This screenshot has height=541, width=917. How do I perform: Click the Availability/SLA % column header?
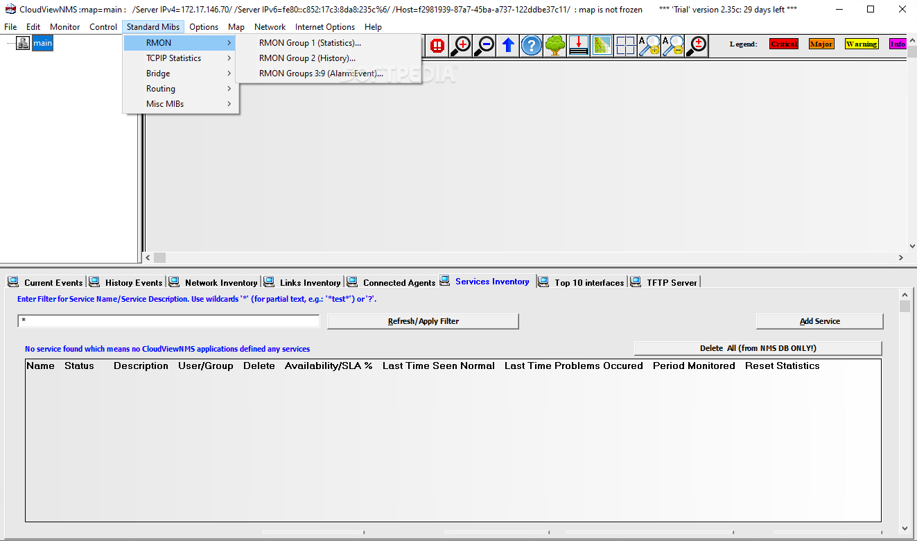pyautogui.click(x=329, y=366)
